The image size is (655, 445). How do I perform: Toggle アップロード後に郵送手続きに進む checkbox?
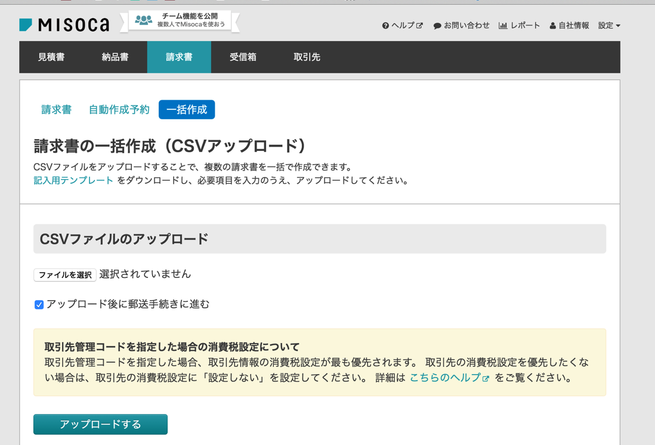click(x=39, y=305)
